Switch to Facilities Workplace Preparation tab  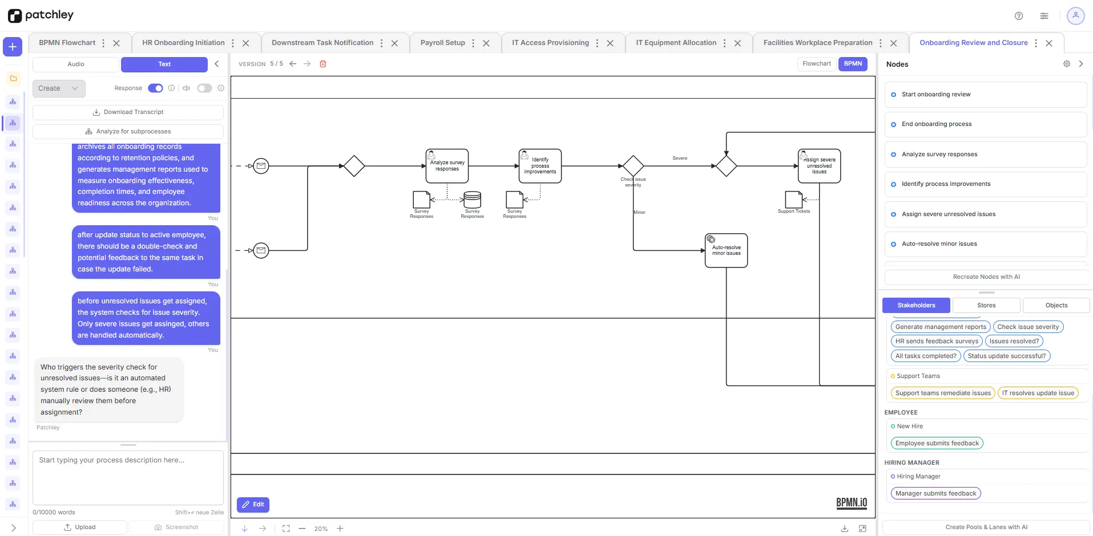pyautogui.click(x=818, y=43)
